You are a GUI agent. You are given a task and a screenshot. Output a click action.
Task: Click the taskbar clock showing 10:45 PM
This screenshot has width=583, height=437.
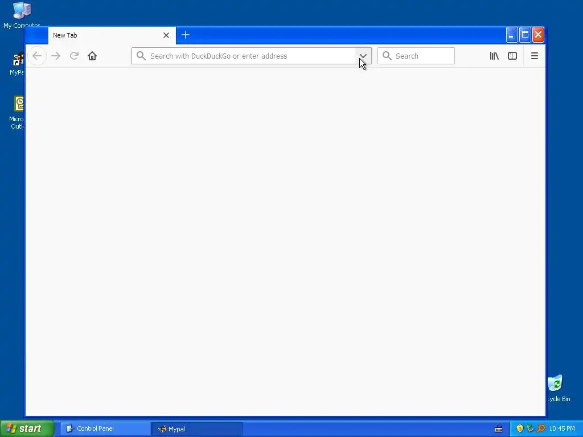(x=562, y=429)
